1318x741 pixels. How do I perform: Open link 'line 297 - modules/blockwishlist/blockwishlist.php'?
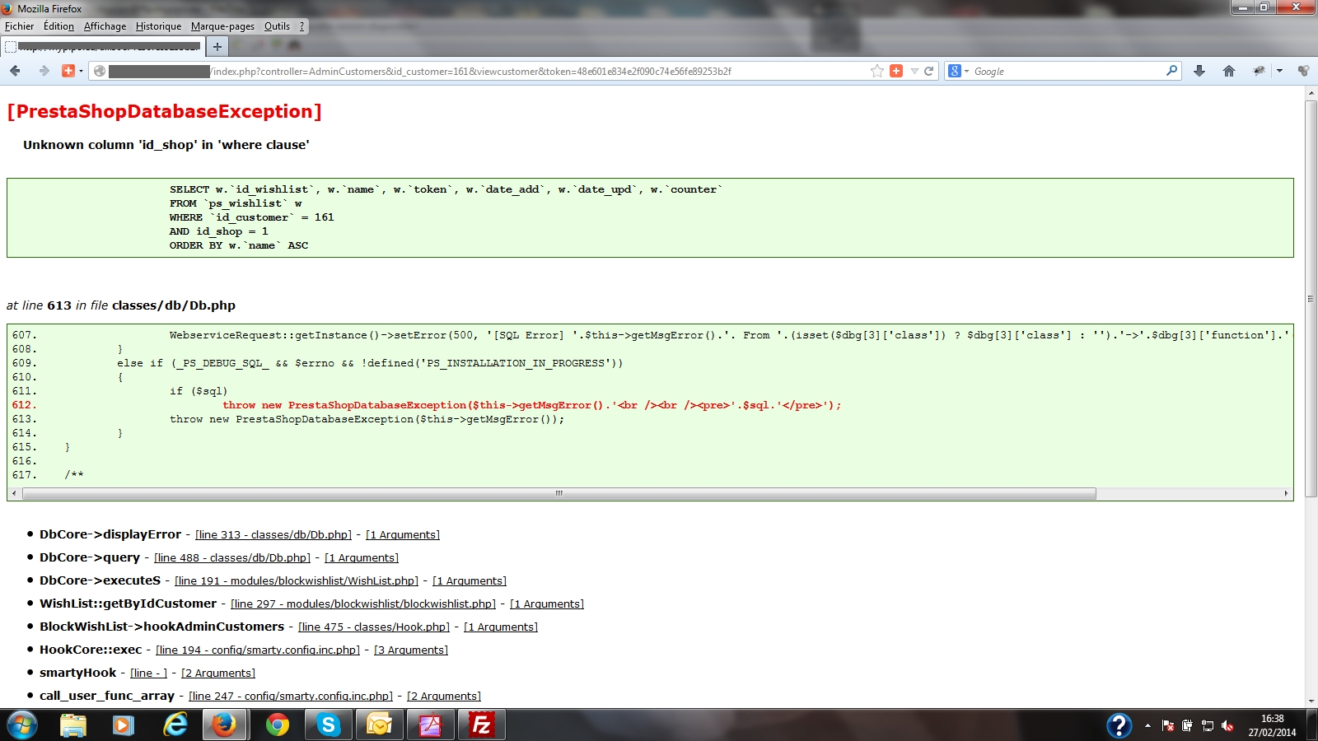pos(363,604)
